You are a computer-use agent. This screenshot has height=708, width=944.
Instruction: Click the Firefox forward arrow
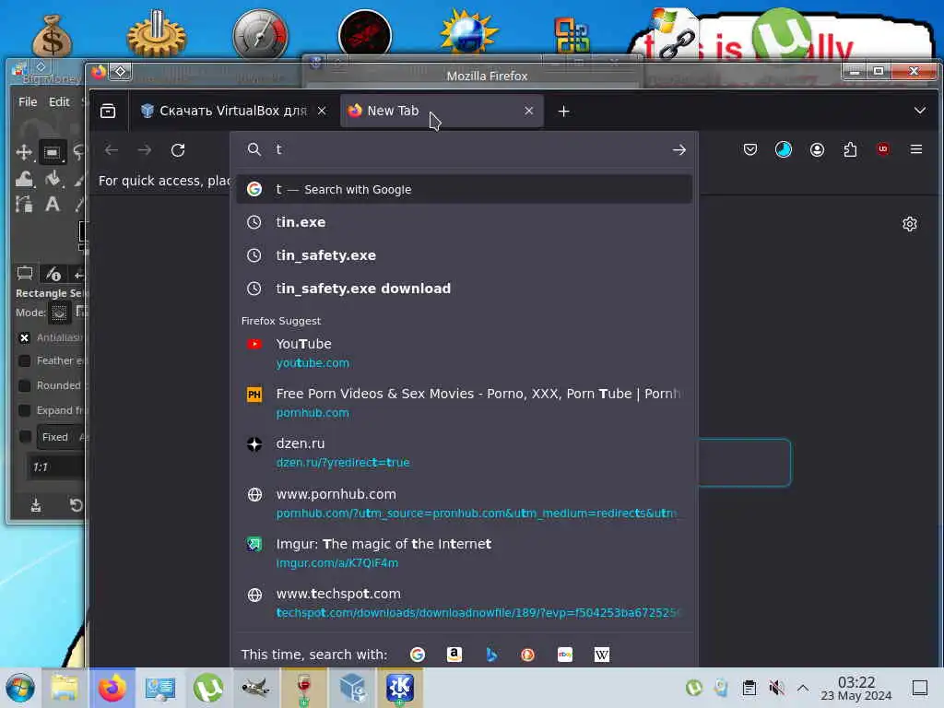[145, 150]
